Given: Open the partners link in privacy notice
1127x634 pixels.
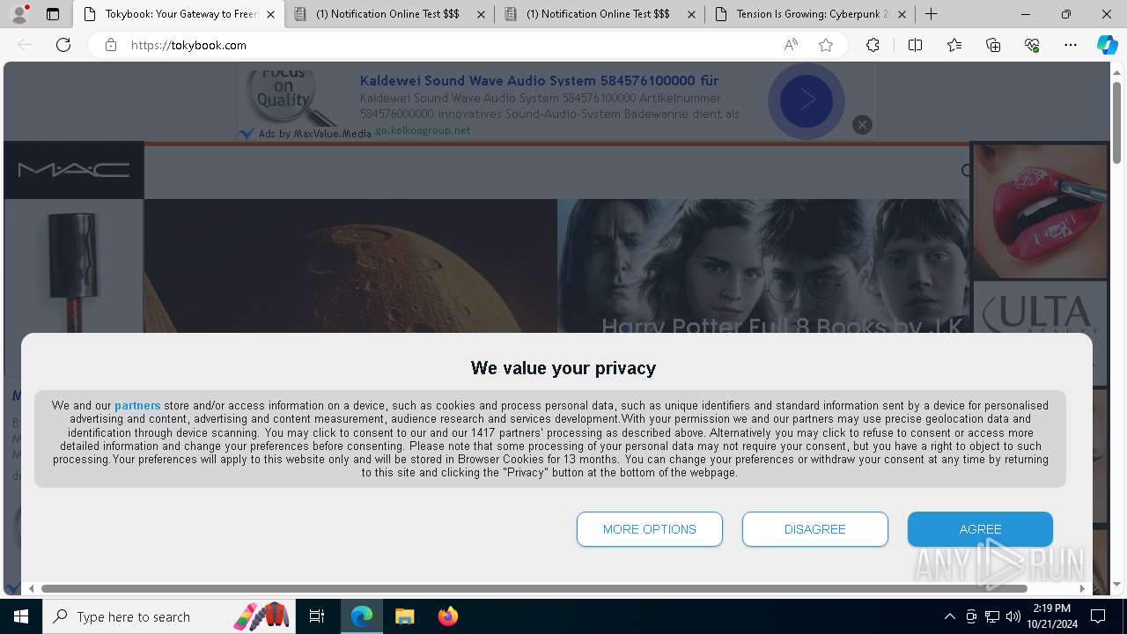Looking at the screenshot, I should (x=137, y=406).
